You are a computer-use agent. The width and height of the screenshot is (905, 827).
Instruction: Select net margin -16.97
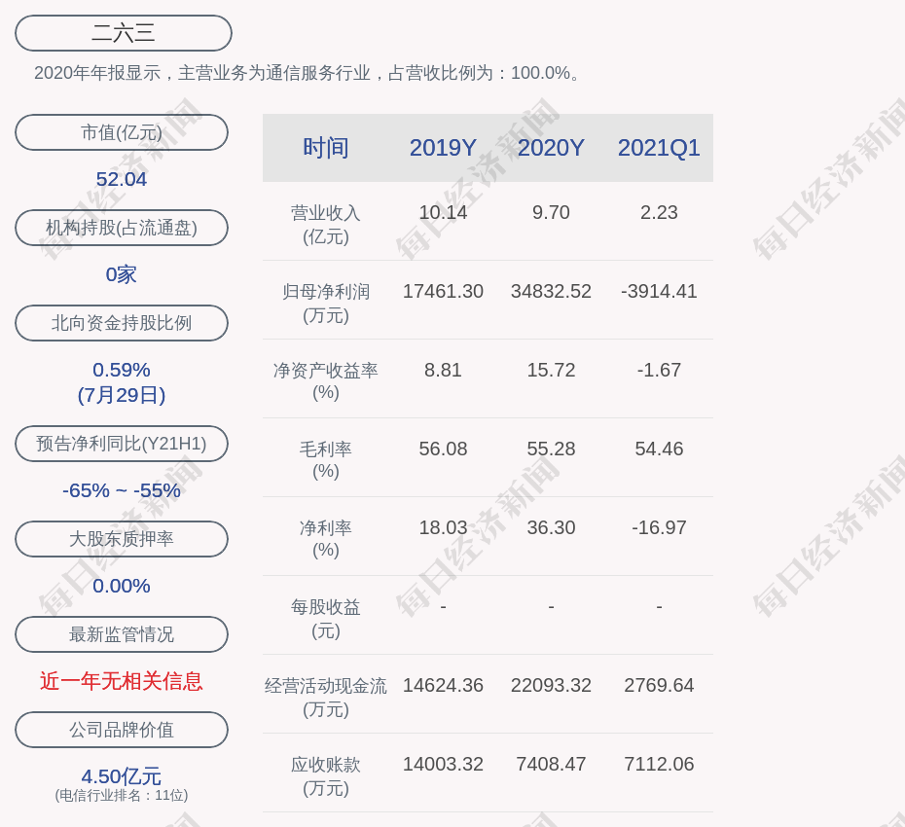[659, 527]
